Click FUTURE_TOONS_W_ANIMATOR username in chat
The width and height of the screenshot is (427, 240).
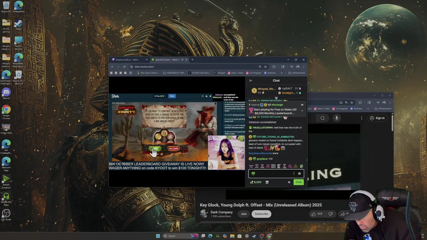click(x=275, y=137)
